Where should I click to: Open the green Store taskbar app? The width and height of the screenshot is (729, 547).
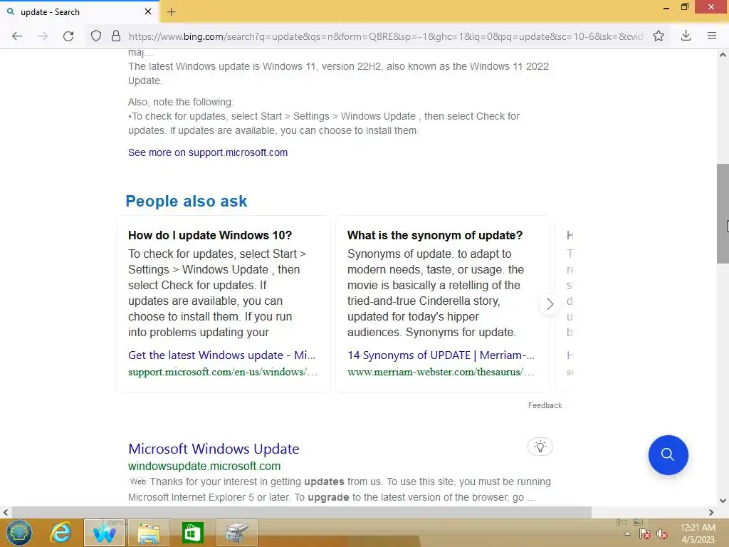point(192,533)
